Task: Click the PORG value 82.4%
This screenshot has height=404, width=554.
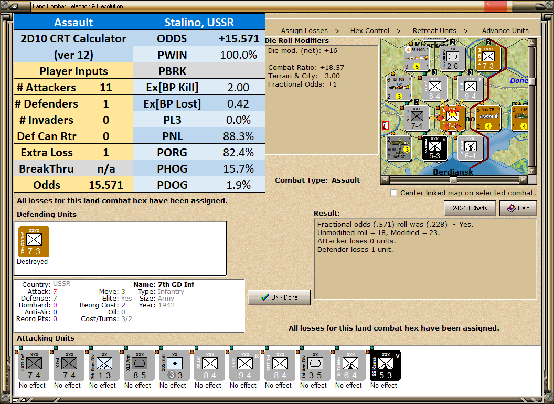Action: pos(239,152)
